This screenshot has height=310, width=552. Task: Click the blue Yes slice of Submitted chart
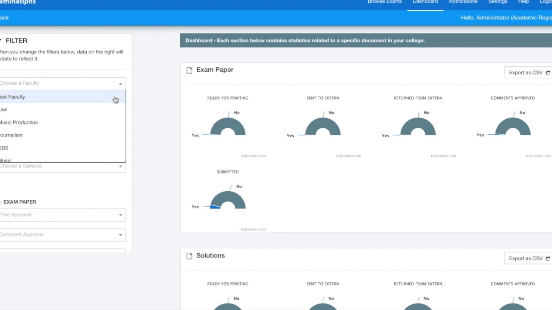click(215, 207)
